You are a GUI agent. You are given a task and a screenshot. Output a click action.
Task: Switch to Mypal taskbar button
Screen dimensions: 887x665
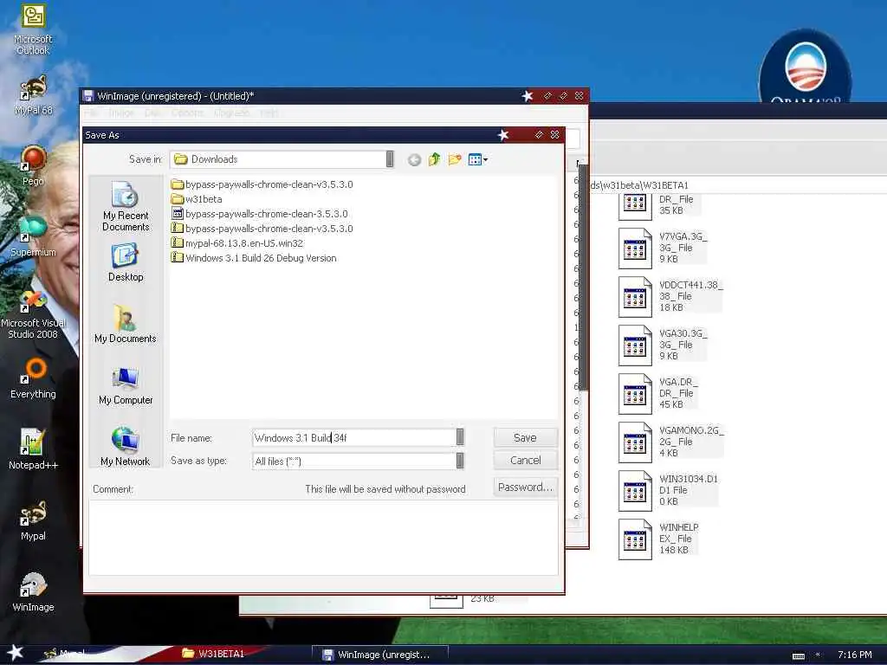pos(65,654)
